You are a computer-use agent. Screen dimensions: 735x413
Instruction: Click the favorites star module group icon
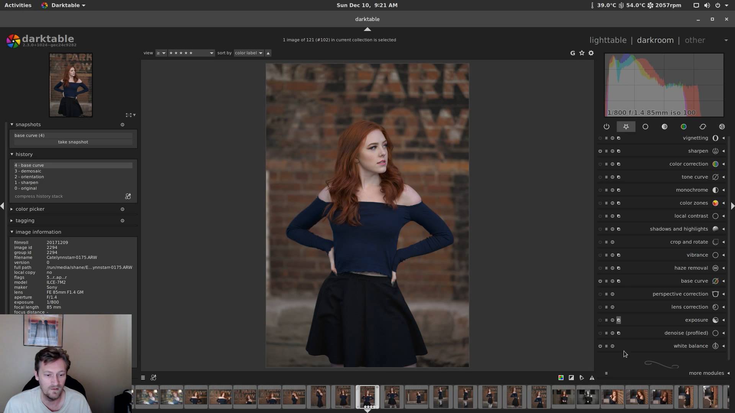tap(626, 127)
